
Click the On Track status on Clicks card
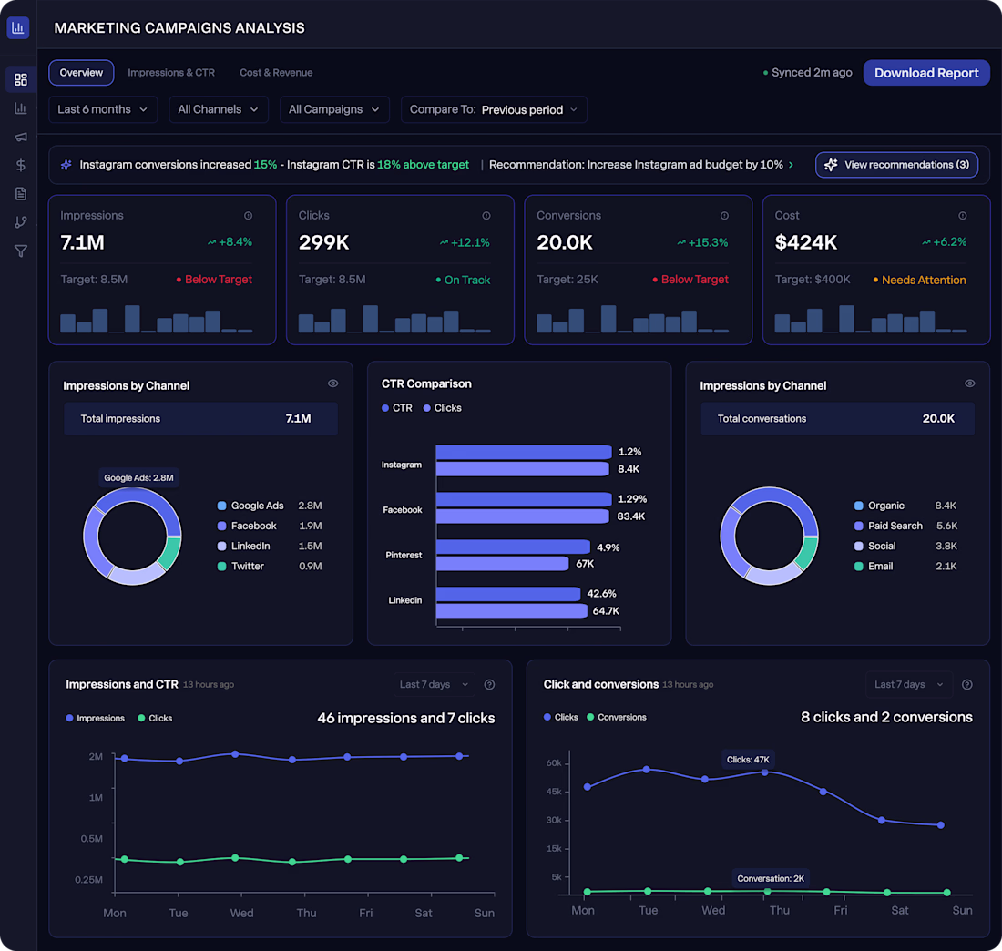464,280
